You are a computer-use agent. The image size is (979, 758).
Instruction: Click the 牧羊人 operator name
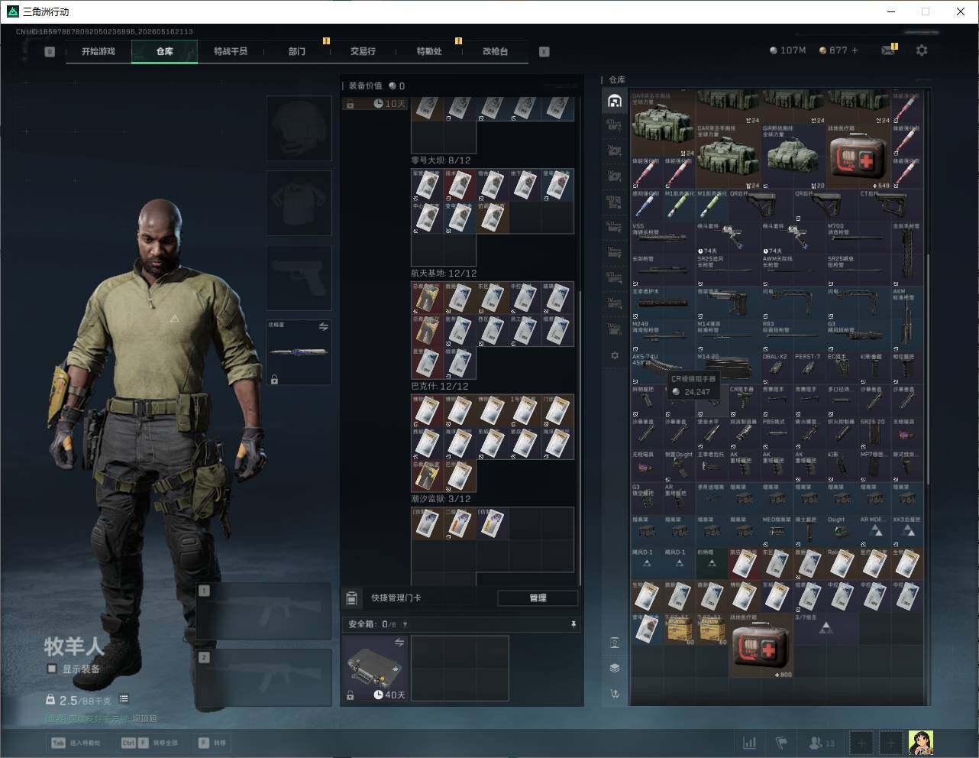(x=73, y=646)
